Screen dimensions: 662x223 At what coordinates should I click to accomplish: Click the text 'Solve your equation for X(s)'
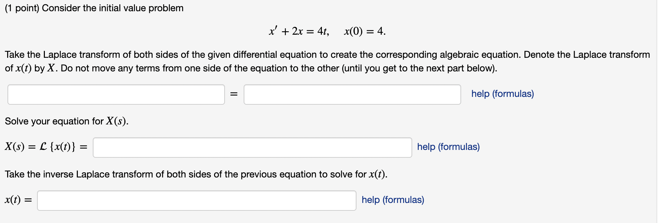click(67, 121)
